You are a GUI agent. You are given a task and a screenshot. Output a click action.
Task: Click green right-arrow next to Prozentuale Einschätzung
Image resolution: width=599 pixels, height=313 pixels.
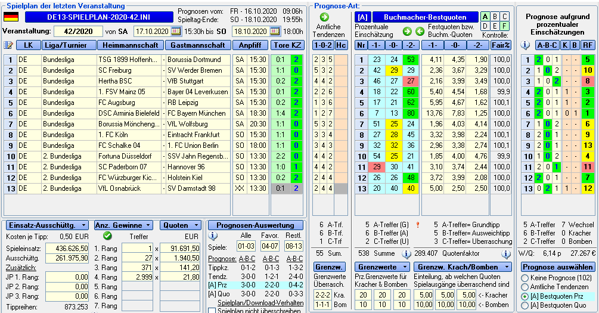coord(407,32)
